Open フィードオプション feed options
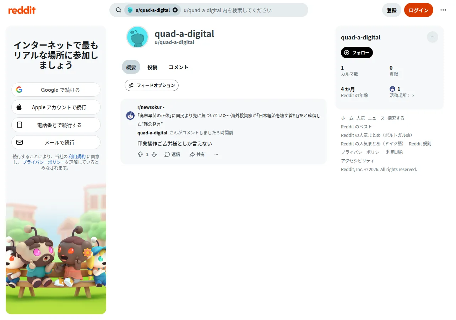Viewport: 456px width, 320px height. pyautogui.click(x=152, y=85)
